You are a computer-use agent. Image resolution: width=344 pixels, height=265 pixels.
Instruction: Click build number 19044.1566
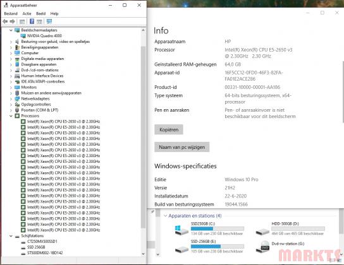[236, 204]
